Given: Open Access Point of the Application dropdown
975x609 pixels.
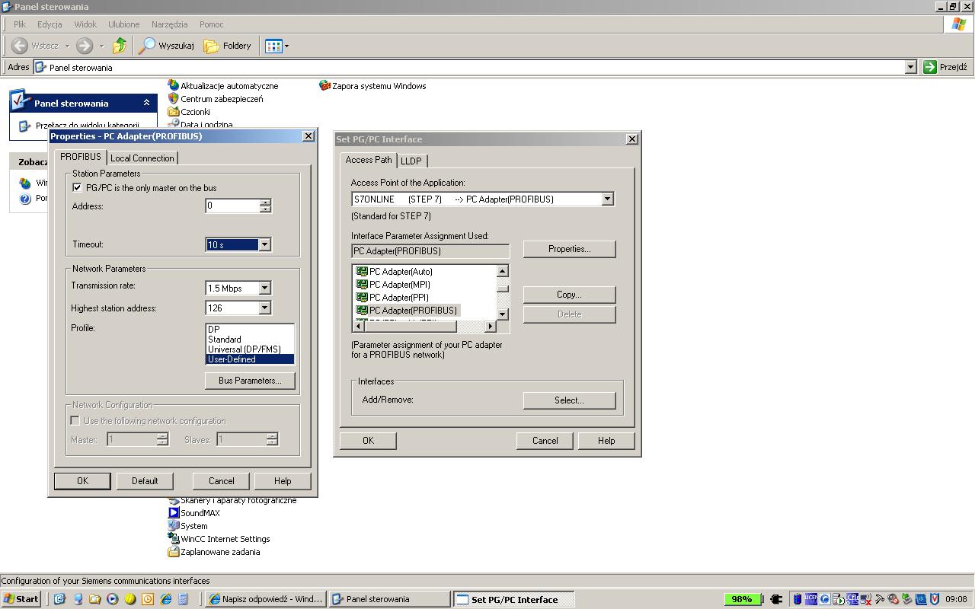Looking at the screenshot, I should [x=607, y=199].
